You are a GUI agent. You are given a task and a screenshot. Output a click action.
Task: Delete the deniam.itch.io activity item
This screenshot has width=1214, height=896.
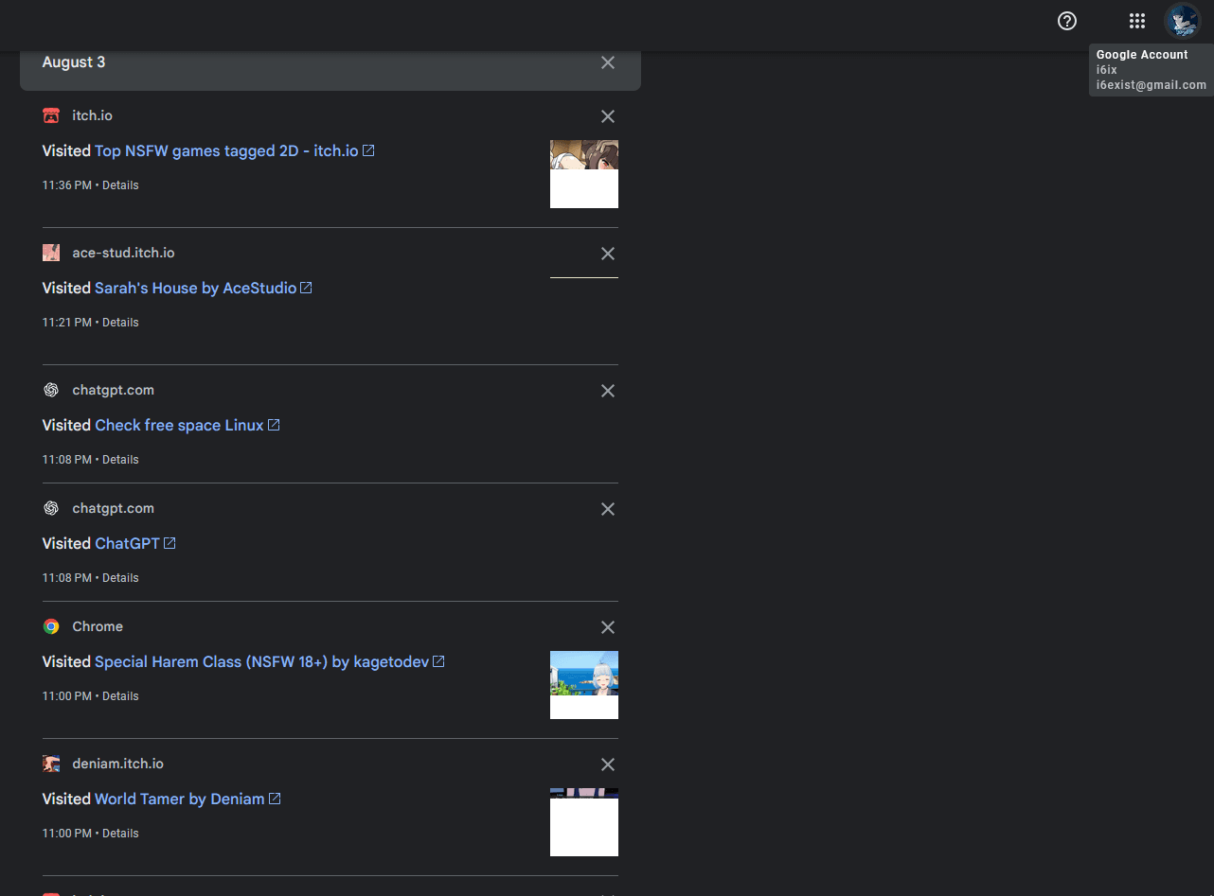tap(608, 764)
